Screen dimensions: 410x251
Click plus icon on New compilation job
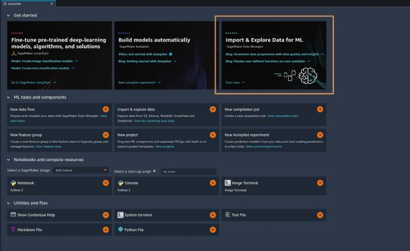click(320, 109)
